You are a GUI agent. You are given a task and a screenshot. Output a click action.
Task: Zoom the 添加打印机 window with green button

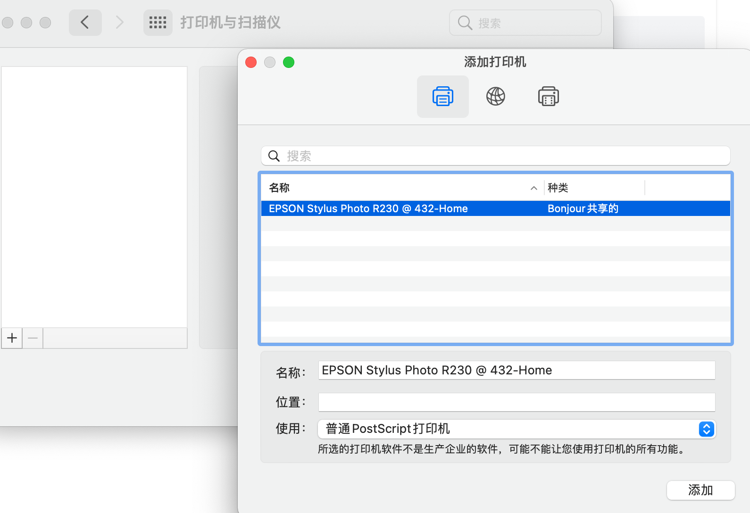coord(289,62)
